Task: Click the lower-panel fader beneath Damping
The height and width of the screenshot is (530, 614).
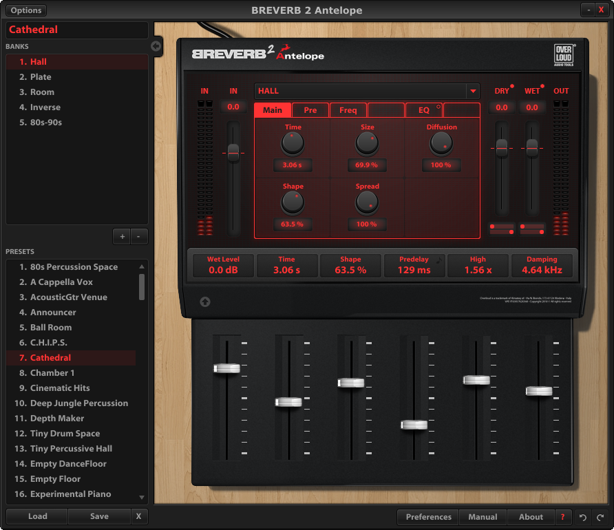Action: pyautogui.click(x=539, y=391)
